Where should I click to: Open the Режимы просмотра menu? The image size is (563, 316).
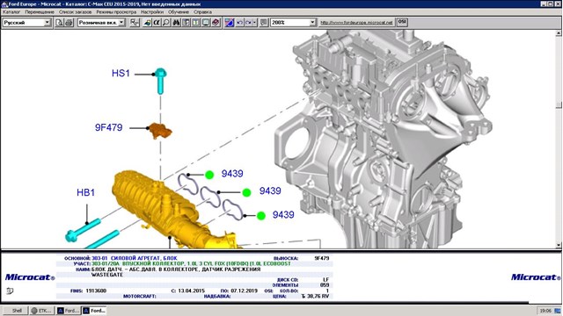pyautogui.click(x=116, y=11)
